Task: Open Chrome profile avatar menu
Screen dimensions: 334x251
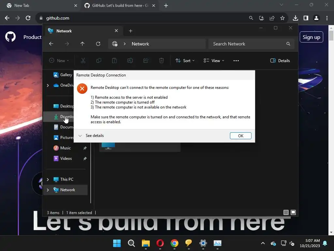Action: (x=316, y=18)
